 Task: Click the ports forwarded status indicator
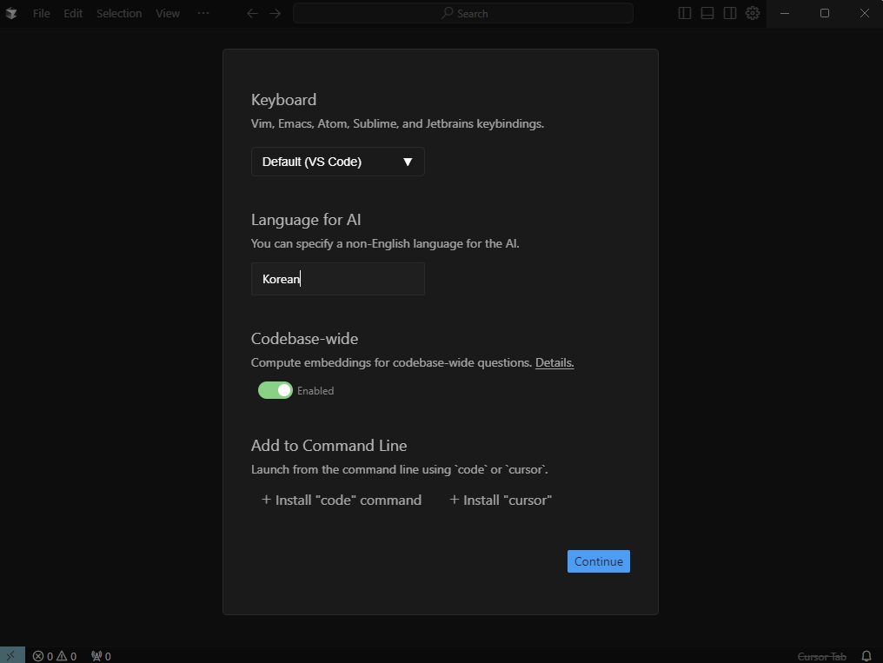point(102,656)
